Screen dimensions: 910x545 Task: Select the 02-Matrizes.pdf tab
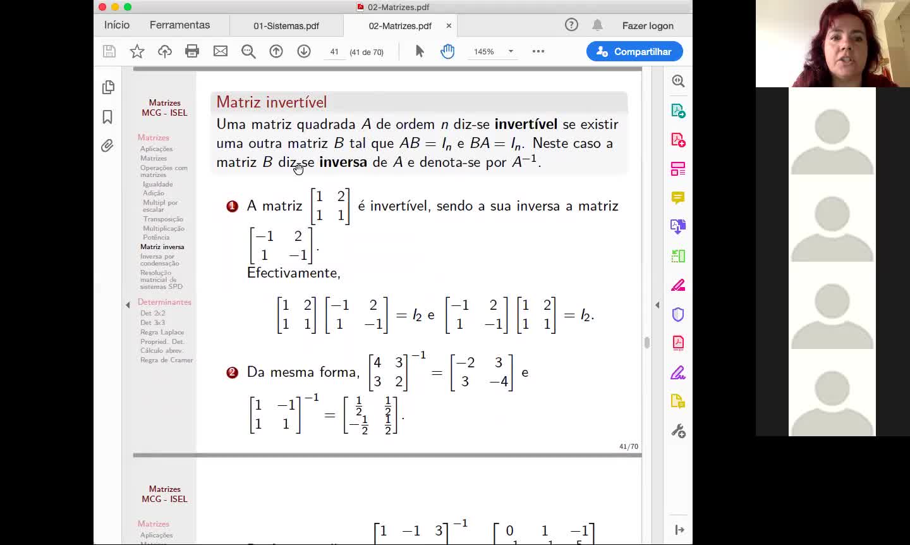(400, 26)
